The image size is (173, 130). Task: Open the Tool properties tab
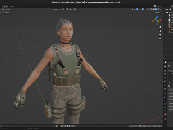pos(165,66)
